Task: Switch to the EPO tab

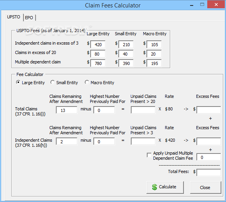Action: click(29, 18)
